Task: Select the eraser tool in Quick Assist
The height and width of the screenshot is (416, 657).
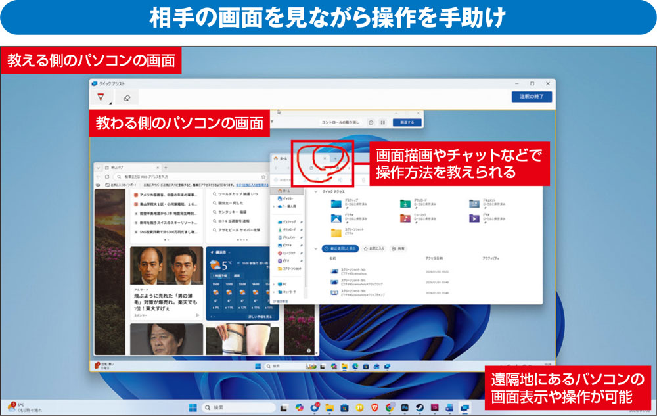Action: click(127, 98)
